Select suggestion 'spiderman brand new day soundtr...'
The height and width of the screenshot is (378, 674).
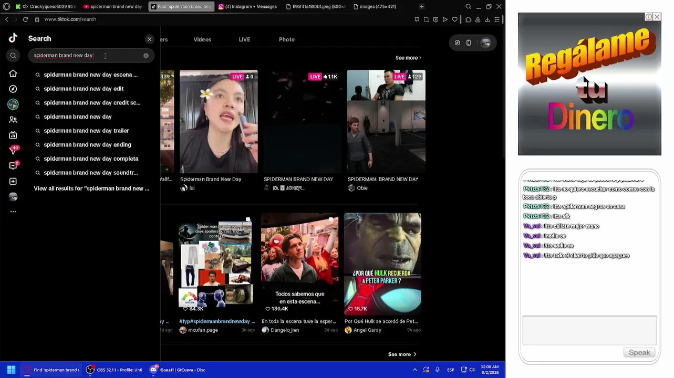pyautogui.click(x=91, y=173)
